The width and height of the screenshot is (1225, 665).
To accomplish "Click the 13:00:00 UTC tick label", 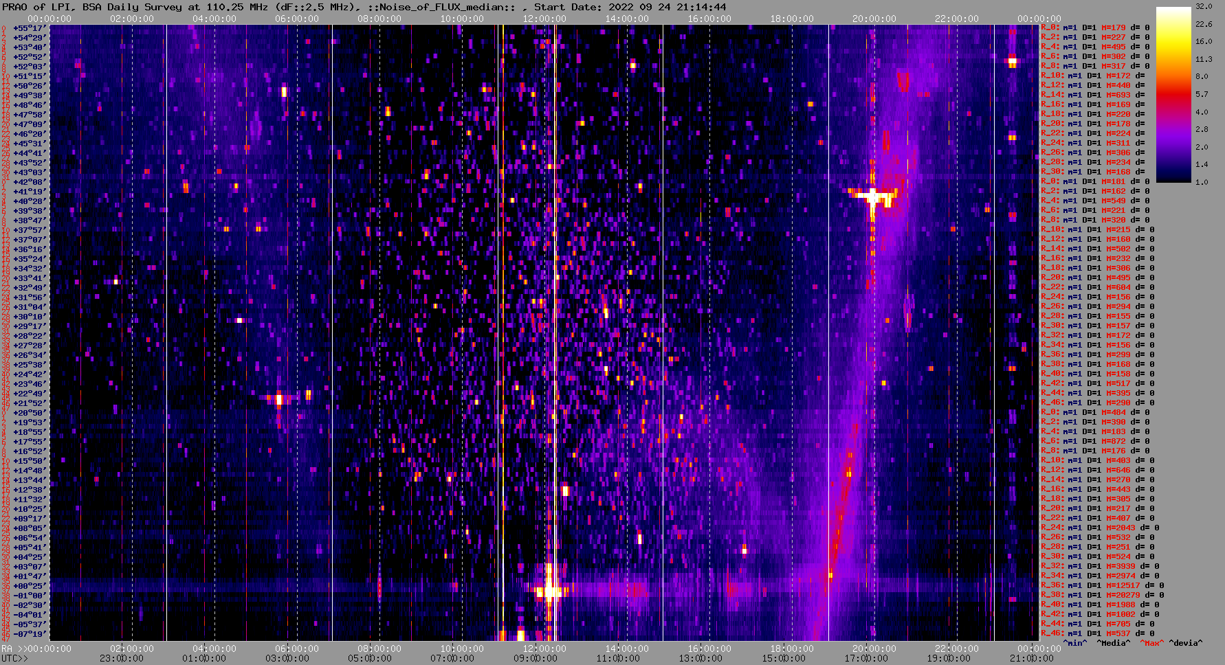I will coord(700,658).
